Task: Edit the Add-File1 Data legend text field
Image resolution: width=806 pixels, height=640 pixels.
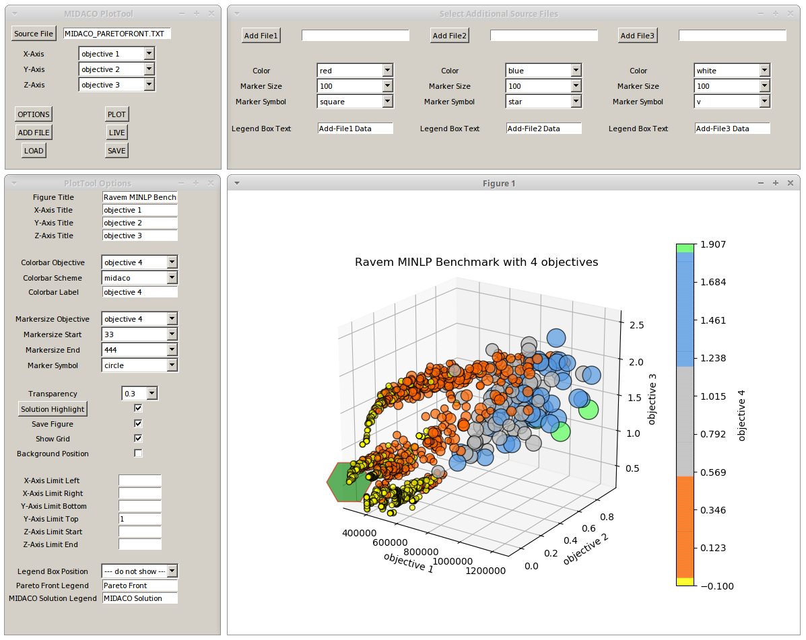Action: coord(356,129)
